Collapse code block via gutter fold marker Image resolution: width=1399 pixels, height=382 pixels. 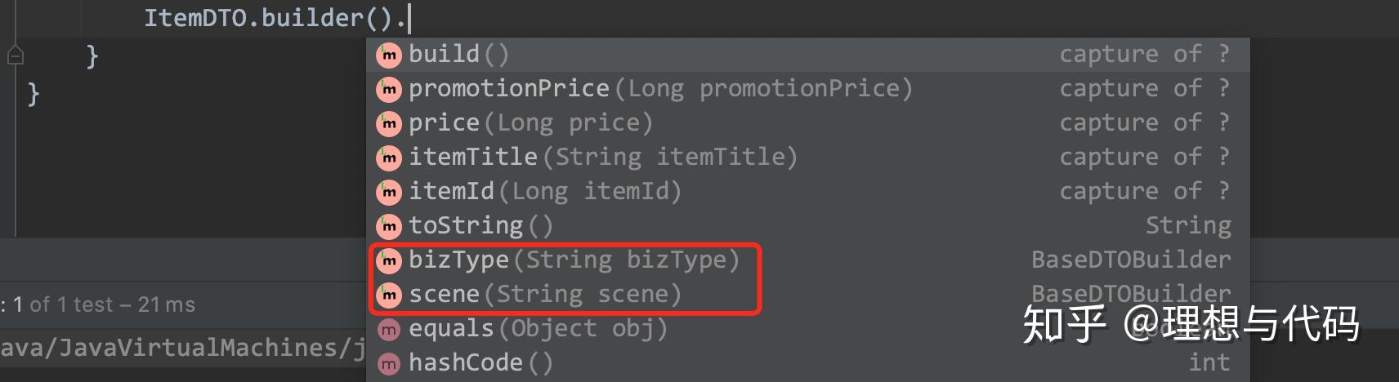pos(16,56)
